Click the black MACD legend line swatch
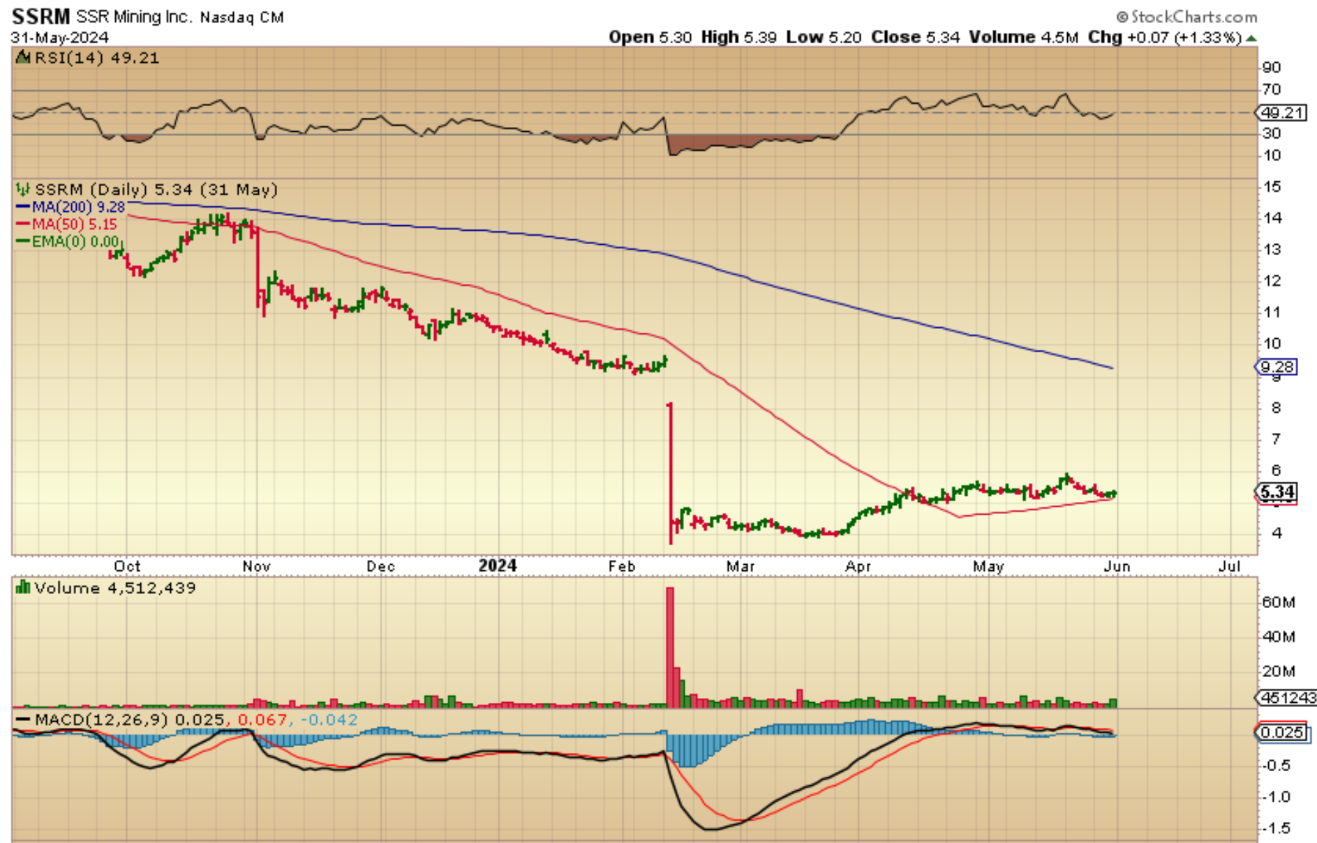The height and width of the screenshot is (843, 1317). (23, 720)
